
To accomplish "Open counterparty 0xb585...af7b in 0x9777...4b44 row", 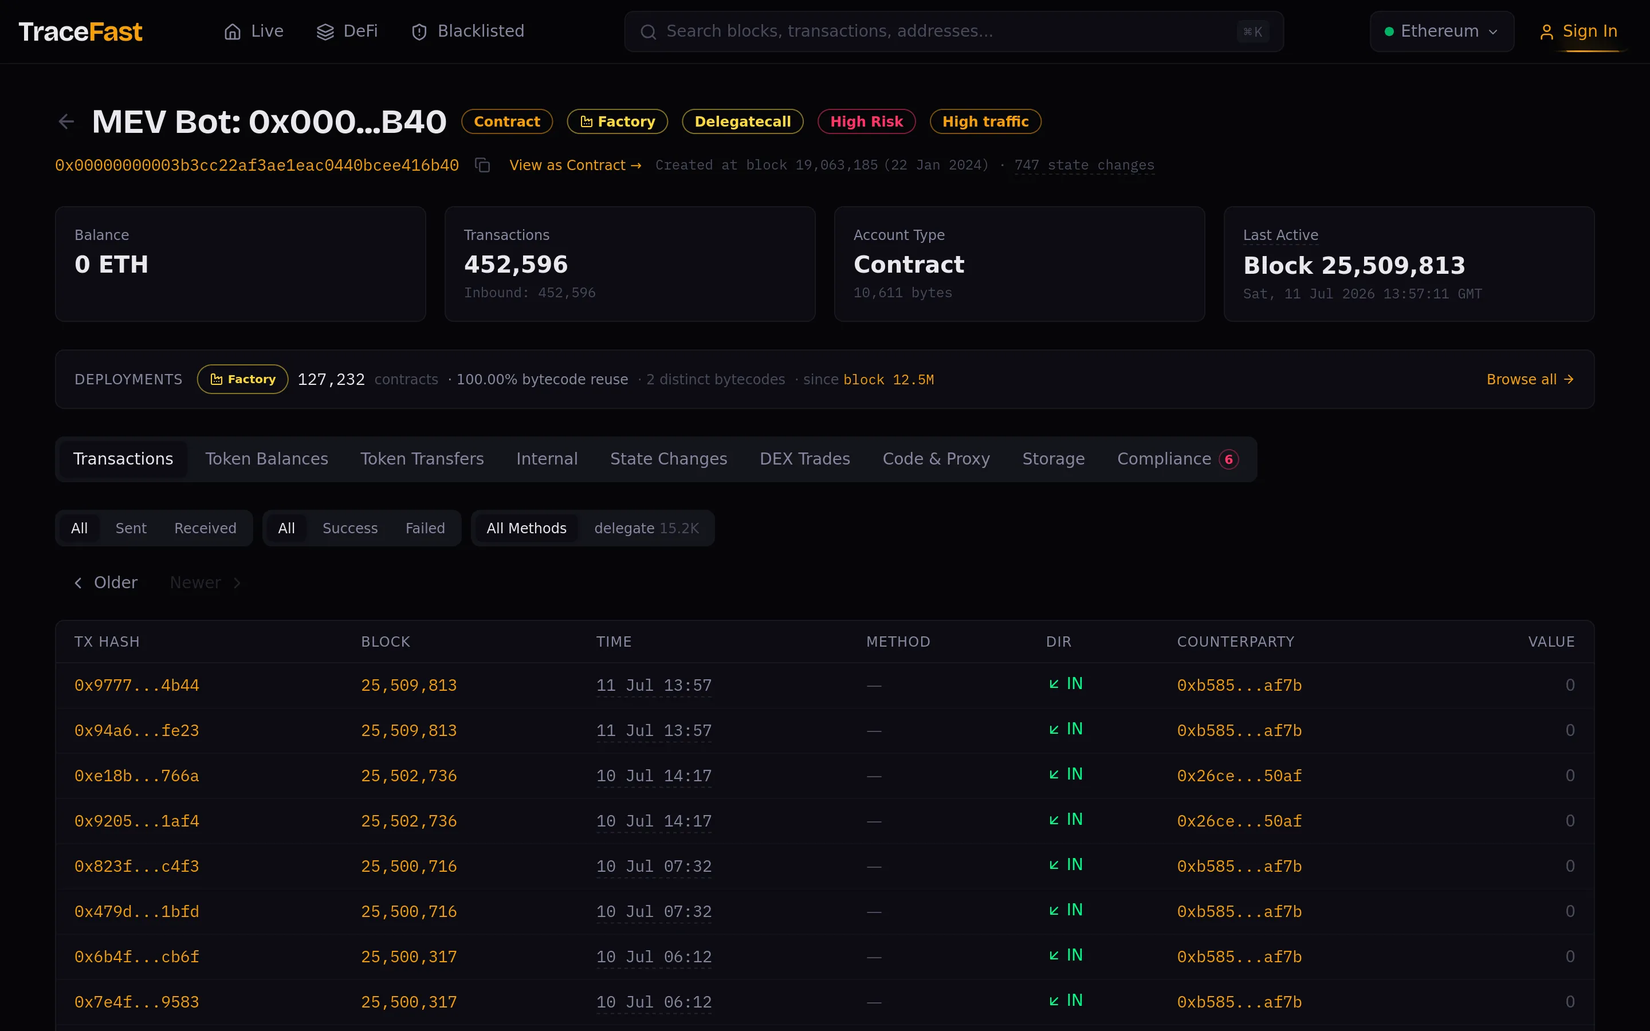I will [x=1239, y=685].
